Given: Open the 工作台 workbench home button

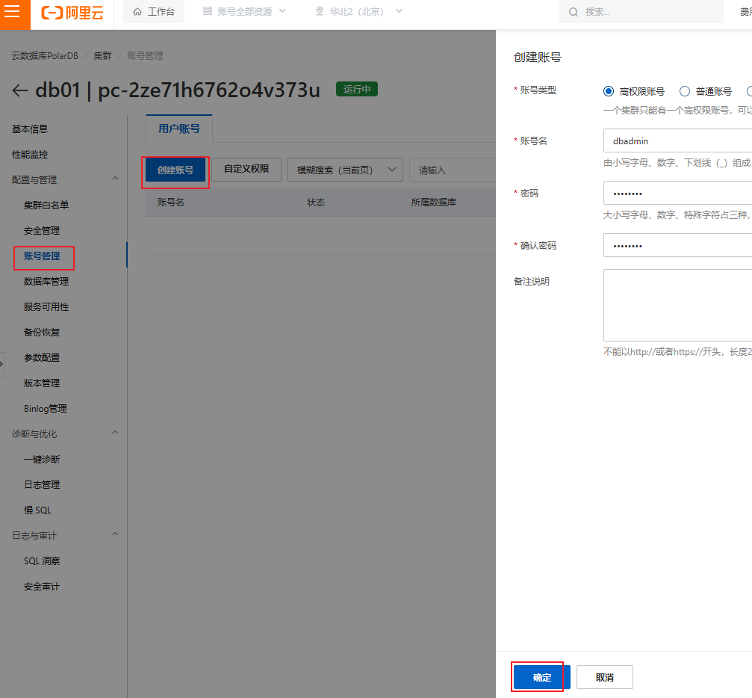Looking at the screenshot, I should click(154, 11).
